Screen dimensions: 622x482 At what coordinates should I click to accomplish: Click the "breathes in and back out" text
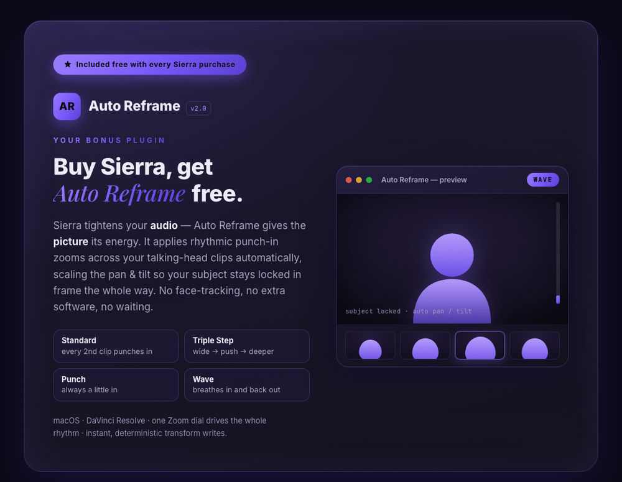coord(236,389)
